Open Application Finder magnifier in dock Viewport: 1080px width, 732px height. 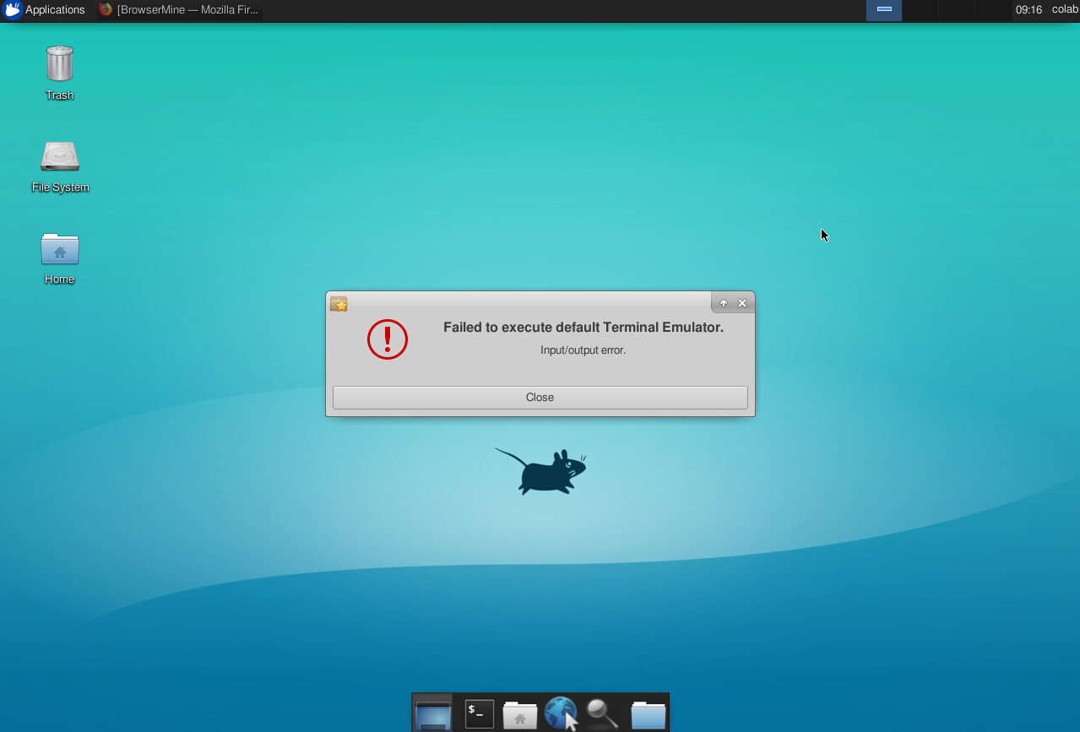click(x=603, y=713)
